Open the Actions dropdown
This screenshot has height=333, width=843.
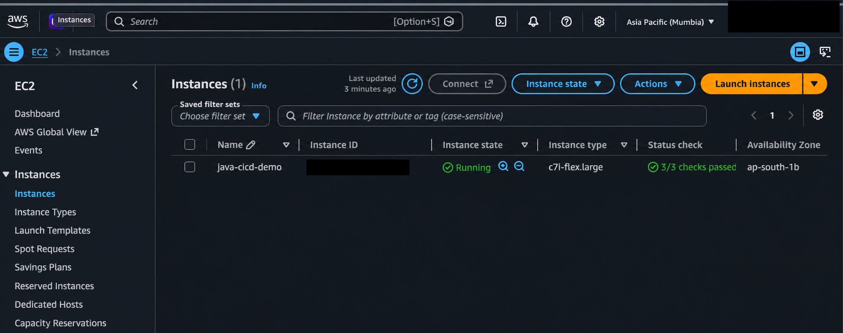tap(658, 84)
